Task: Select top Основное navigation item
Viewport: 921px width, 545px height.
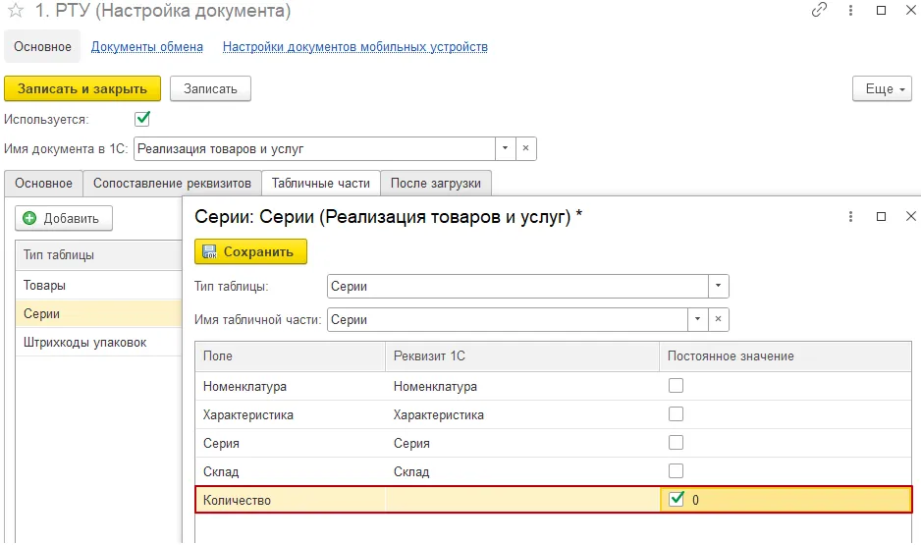Action: click(x=42, y=46)
